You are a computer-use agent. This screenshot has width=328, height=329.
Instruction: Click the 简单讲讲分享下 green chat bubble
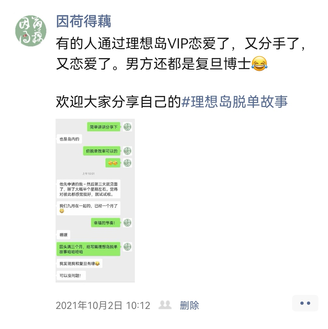[104, 127]
